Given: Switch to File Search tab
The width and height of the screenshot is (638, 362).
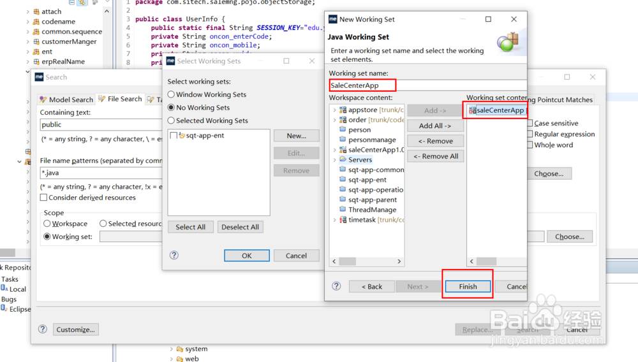Looking at the screenshot, I should 120,99.
